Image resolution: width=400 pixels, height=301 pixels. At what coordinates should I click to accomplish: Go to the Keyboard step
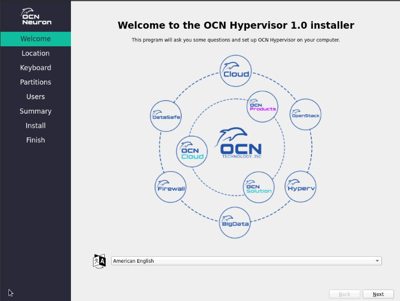(35, 68)
